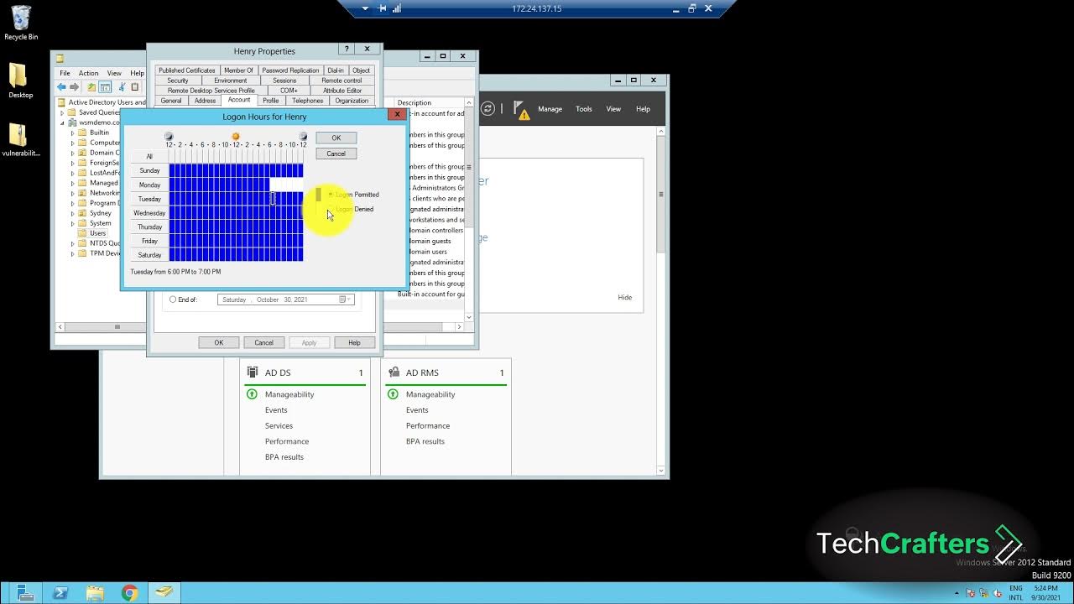Collapse the wsmdemo.com domain node
The width and height of the screenshot is (1074, 604).
tap(61, 122)
